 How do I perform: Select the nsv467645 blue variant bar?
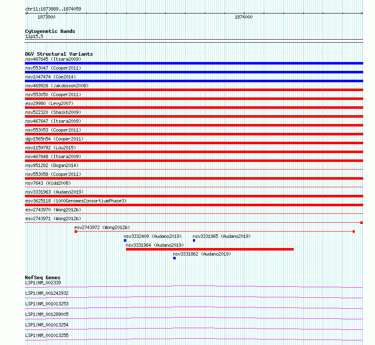coord(194,63)
